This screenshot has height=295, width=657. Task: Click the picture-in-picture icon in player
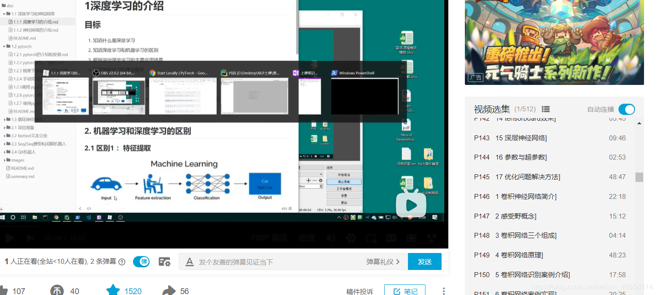click(x=371, y=238)
